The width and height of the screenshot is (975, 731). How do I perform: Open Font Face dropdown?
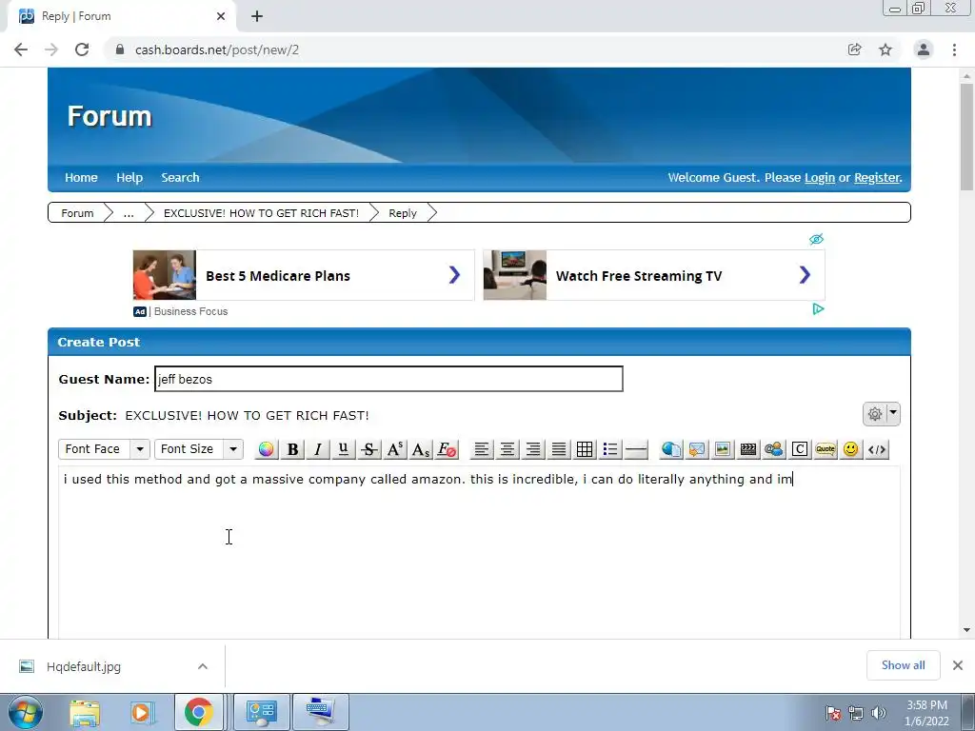(x=104, y=449)
